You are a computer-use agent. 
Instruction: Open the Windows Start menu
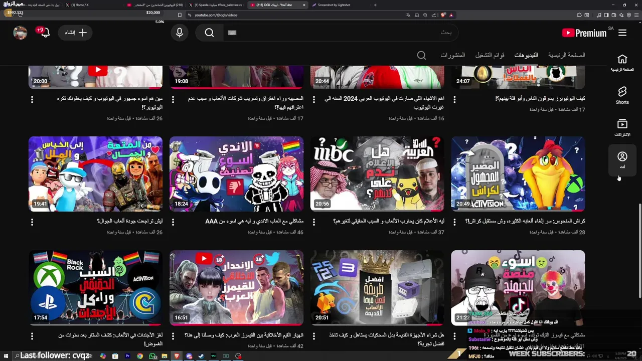[x=6, y=356]
